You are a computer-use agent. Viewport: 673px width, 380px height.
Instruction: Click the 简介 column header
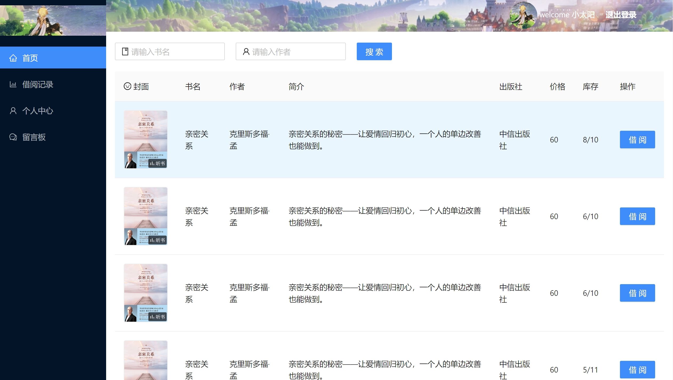[296, 86]
